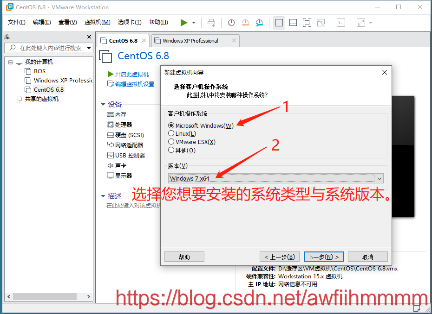Click the 网络适配器 device icon
Viewport: 432px width, 314px height.
[x=110, y=145]
